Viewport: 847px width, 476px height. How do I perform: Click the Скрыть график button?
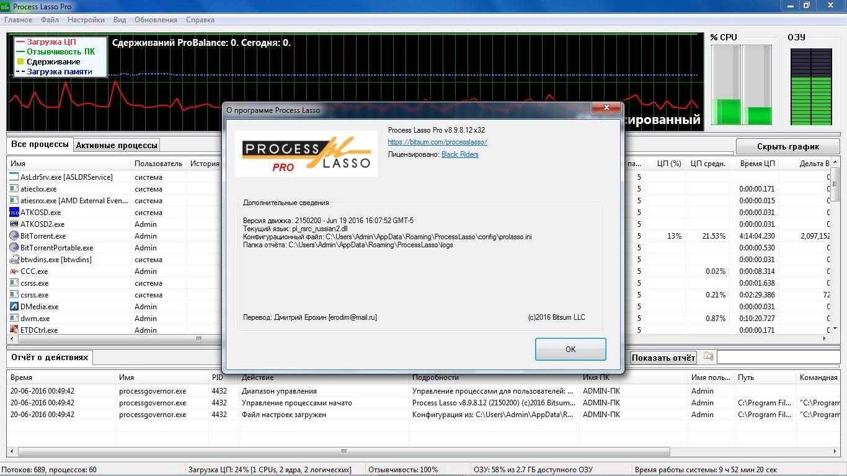pyautogui.click(x=788, y=147)
